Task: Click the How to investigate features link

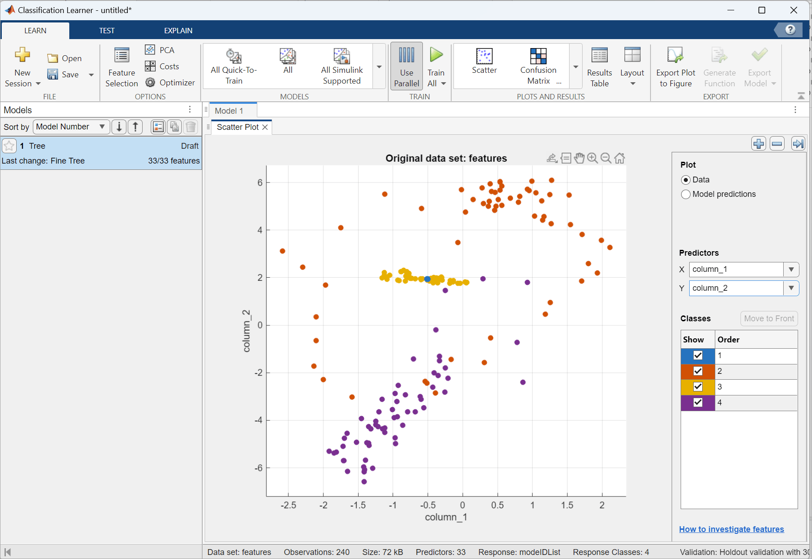Action: click(x=731, y=529)
